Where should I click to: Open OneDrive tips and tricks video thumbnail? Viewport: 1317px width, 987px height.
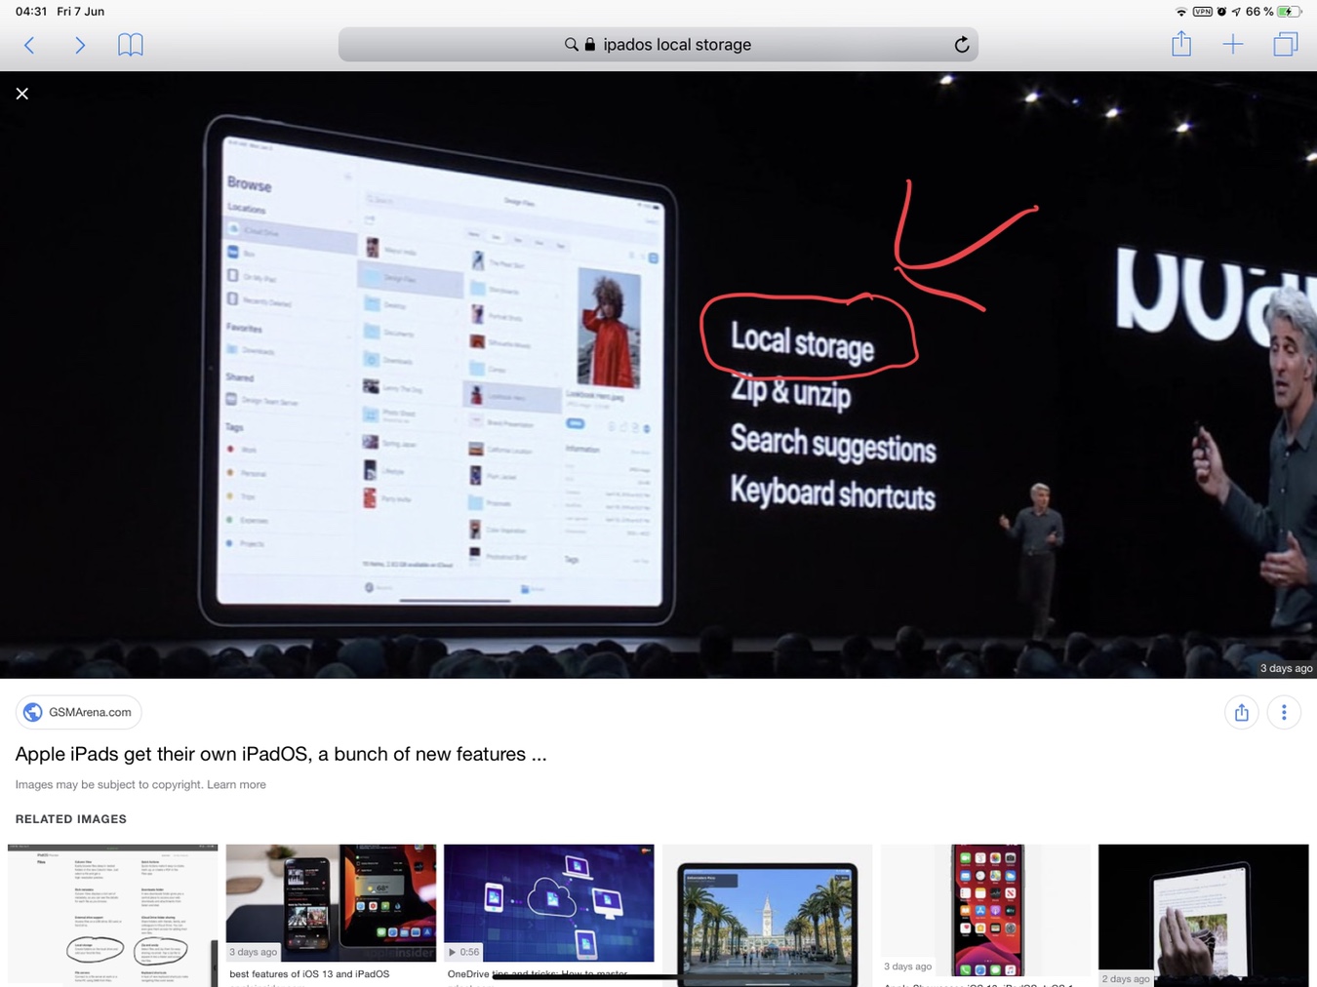click(x=548, y=903)
